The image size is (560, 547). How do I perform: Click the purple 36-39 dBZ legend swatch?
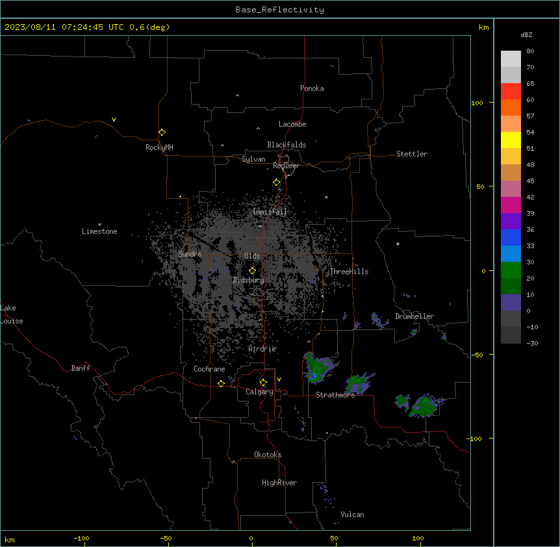tap(511, 222)
